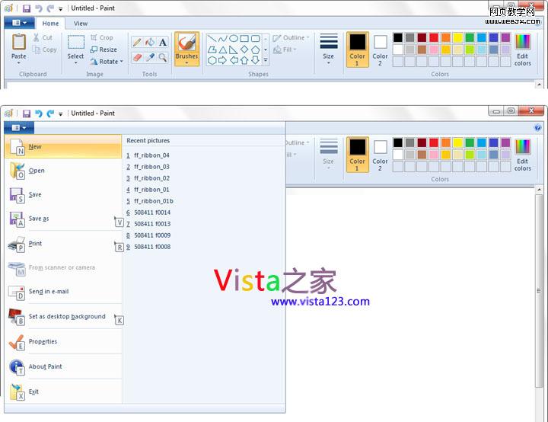Choose the Eraser tool in Tools group
548x422 pixels.
tap(137, 57)
